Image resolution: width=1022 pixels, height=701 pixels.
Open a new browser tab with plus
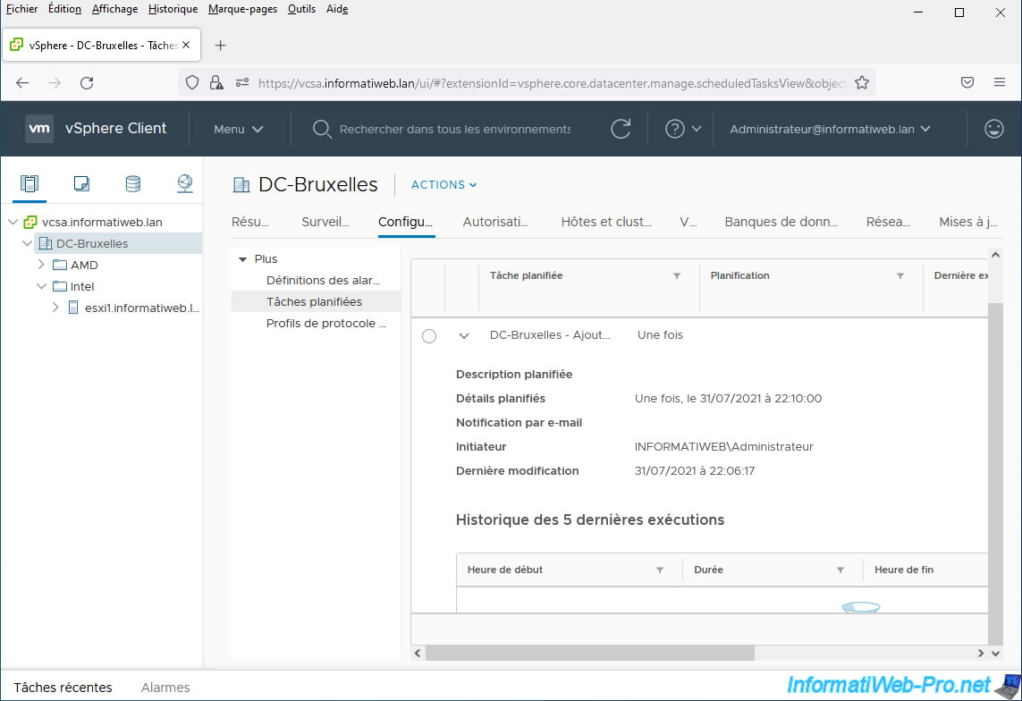click(x=220, y=45)
